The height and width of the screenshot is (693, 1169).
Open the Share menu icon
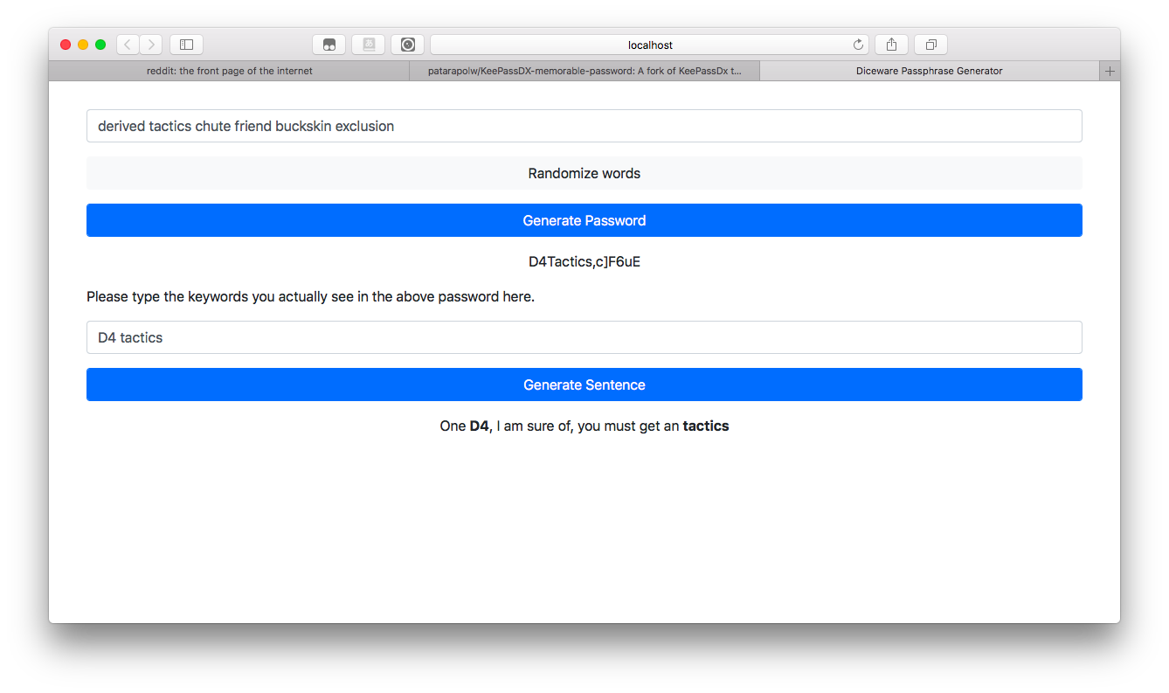(892, 45)
